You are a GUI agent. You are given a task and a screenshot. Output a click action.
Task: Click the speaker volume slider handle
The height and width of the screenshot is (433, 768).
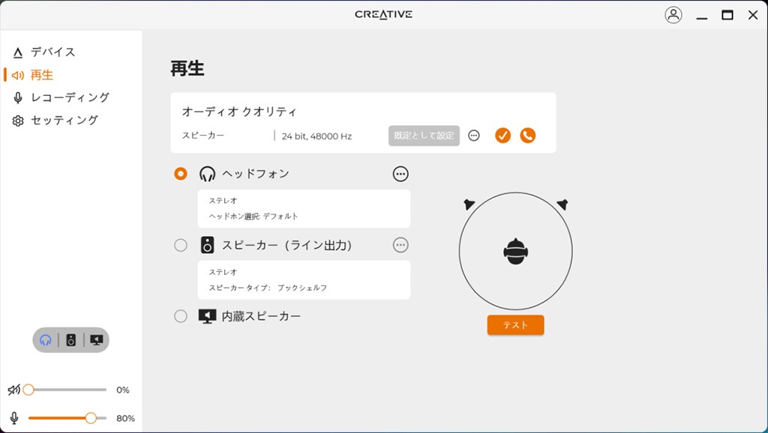(28, 390)
